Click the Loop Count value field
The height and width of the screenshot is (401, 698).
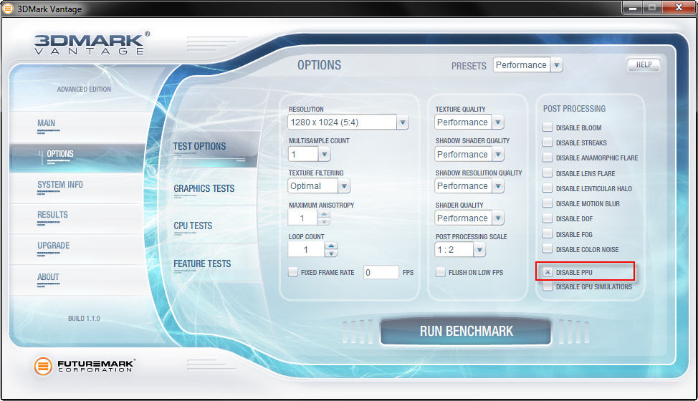(306, 250)
